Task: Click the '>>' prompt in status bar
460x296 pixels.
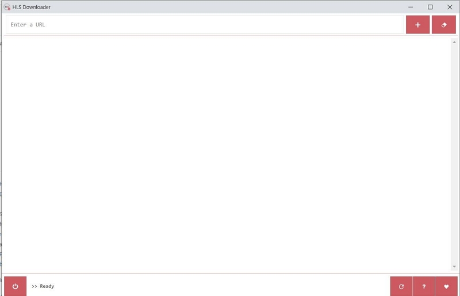Action: click(34, 286)
